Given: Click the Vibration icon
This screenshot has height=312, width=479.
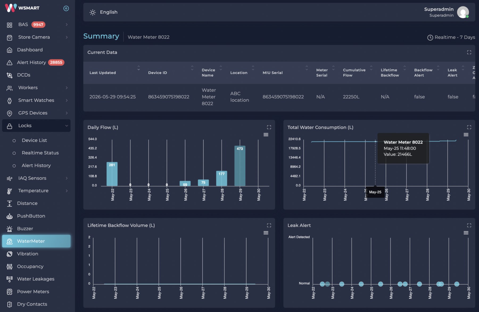Looking at the screenshot, I should point(10,254).
